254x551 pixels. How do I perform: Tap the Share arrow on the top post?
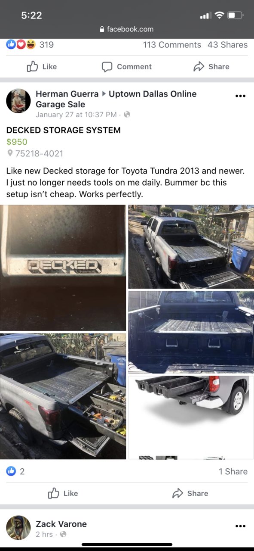(x=199, y=67)
